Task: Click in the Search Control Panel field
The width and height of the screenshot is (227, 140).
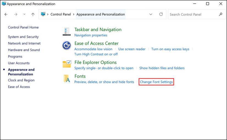Action: (x=193, y=14)
